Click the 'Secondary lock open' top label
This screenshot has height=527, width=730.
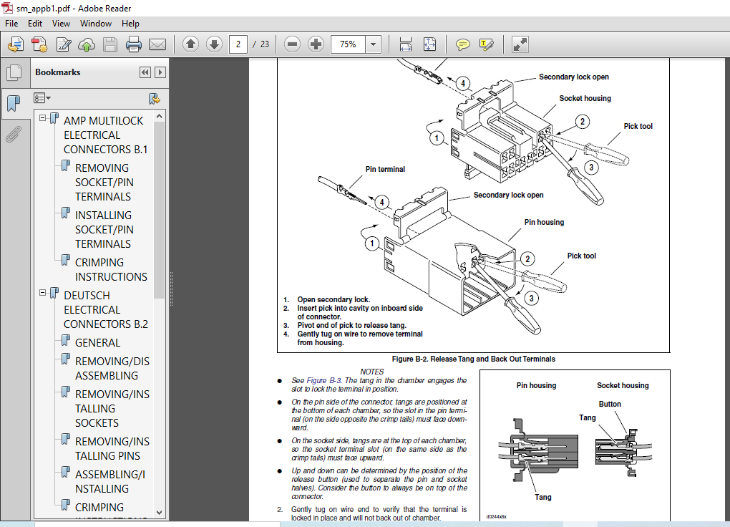point(573,77)
